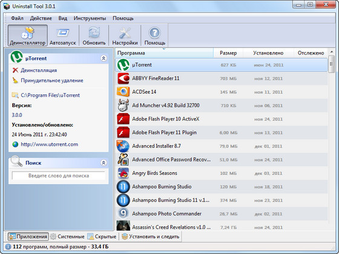
Task: Open the Вид menu
Action: [x=63, y=18]
